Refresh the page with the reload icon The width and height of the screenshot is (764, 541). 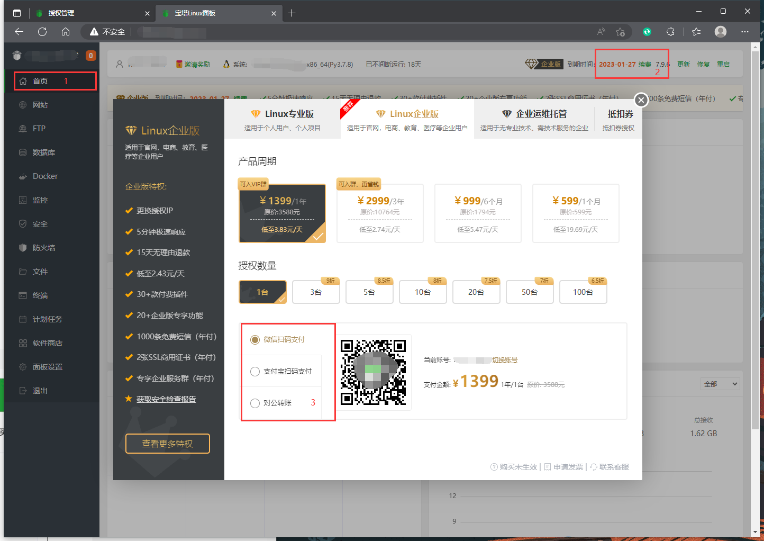click(x=42, y=32)
